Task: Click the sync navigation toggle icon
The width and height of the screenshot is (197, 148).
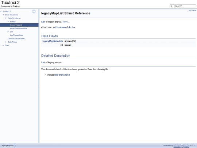Action: (34, 11)
